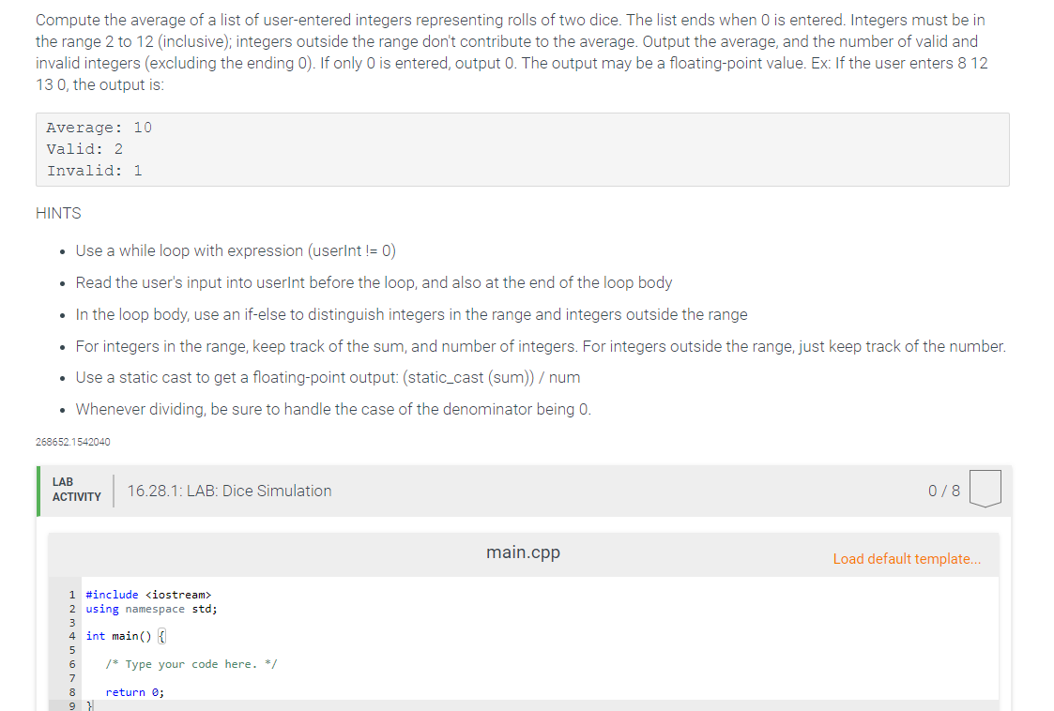Click line number 8 beside return 0
This screenshot has width=1054, height=711.
[x=72, y=691]
